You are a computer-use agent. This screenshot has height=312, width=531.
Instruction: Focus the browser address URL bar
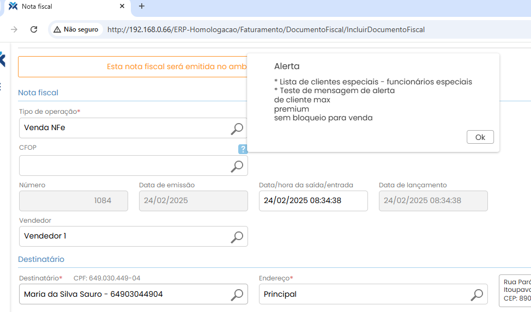coord(273,29)
